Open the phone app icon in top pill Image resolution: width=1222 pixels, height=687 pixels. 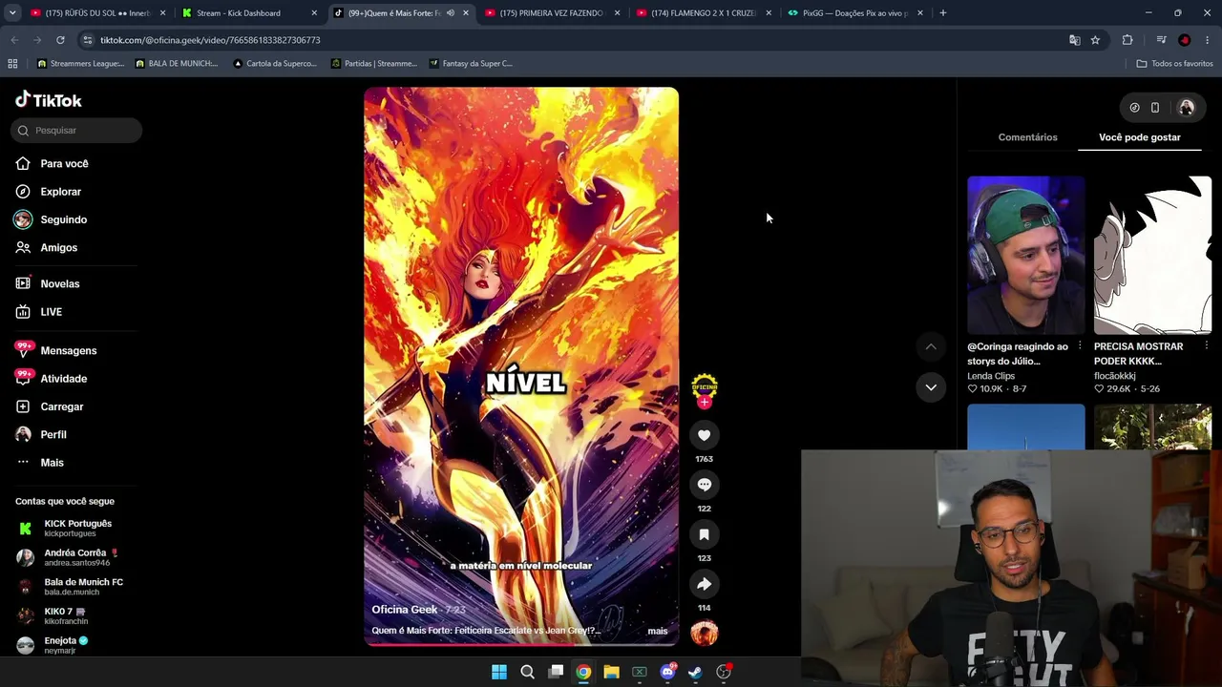click(x=1155, y=108)
